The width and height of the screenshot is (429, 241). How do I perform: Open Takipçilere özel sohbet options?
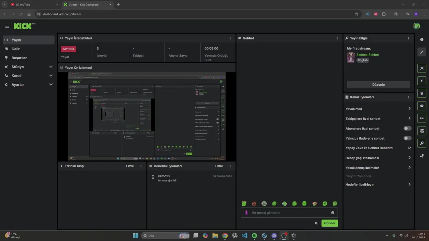tap(409, 118)
